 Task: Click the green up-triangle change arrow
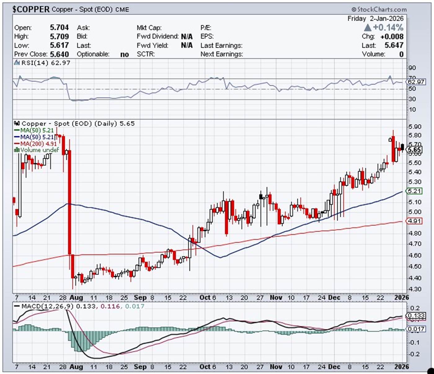368,28
